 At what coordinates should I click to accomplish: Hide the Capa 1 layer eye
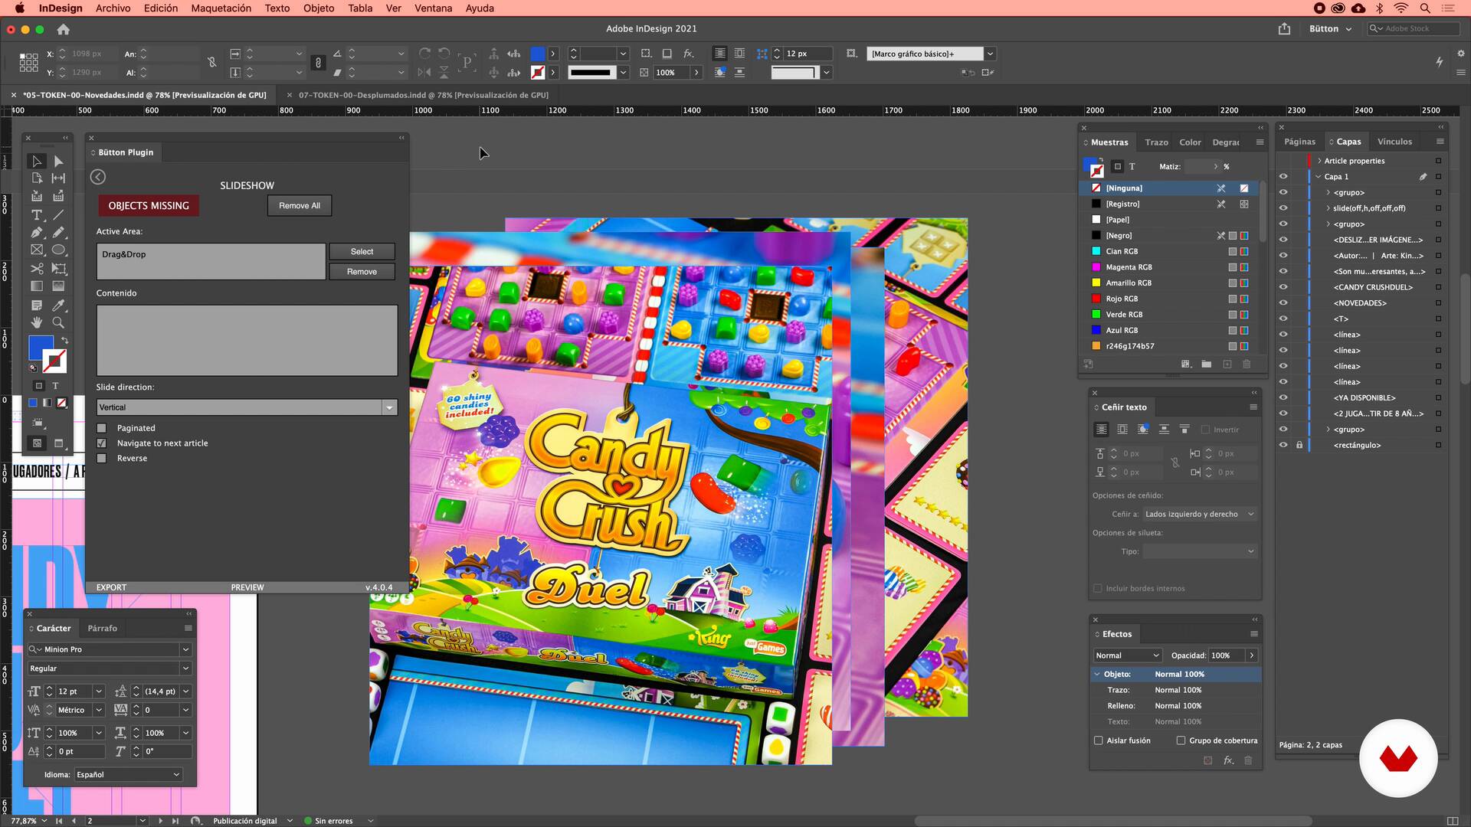coord(1283,177)
